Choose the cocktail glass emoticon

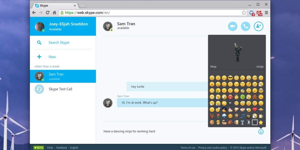pos(242,122)
